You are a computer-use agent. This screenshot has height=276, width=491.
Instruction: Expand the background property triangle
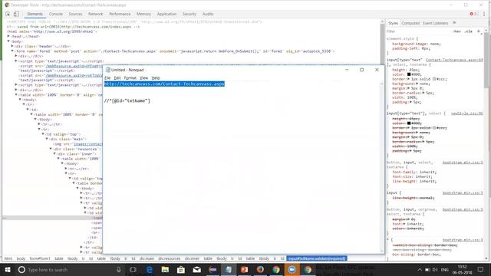417,84
